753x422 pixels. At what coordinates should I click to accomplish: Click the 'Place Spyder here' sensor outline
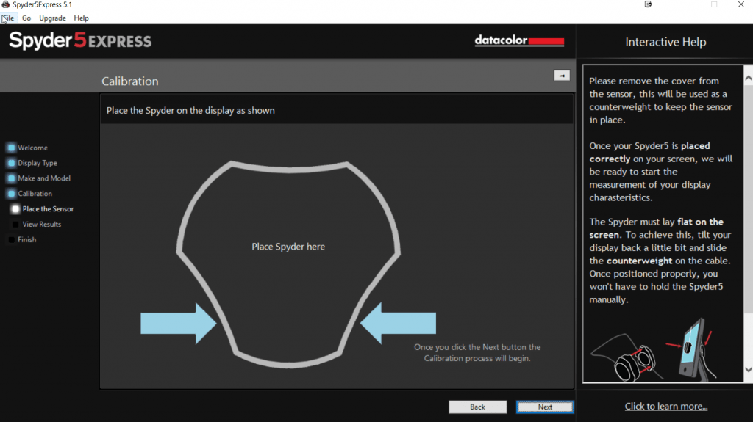(288, 247)
